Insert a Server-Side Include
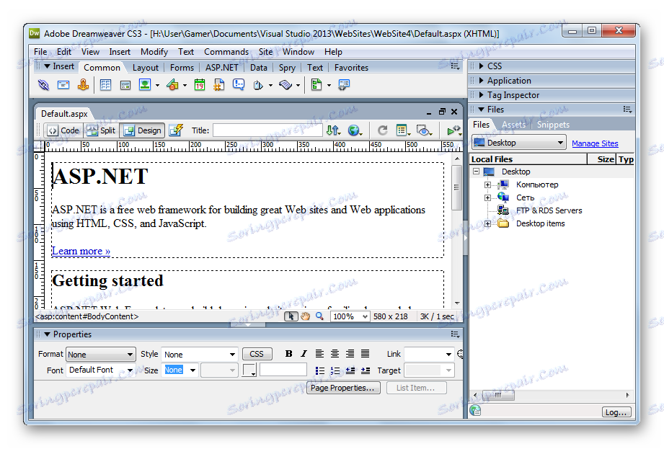Image resolution: width=664 pixels, height=449 pixels. click(219, 85)
